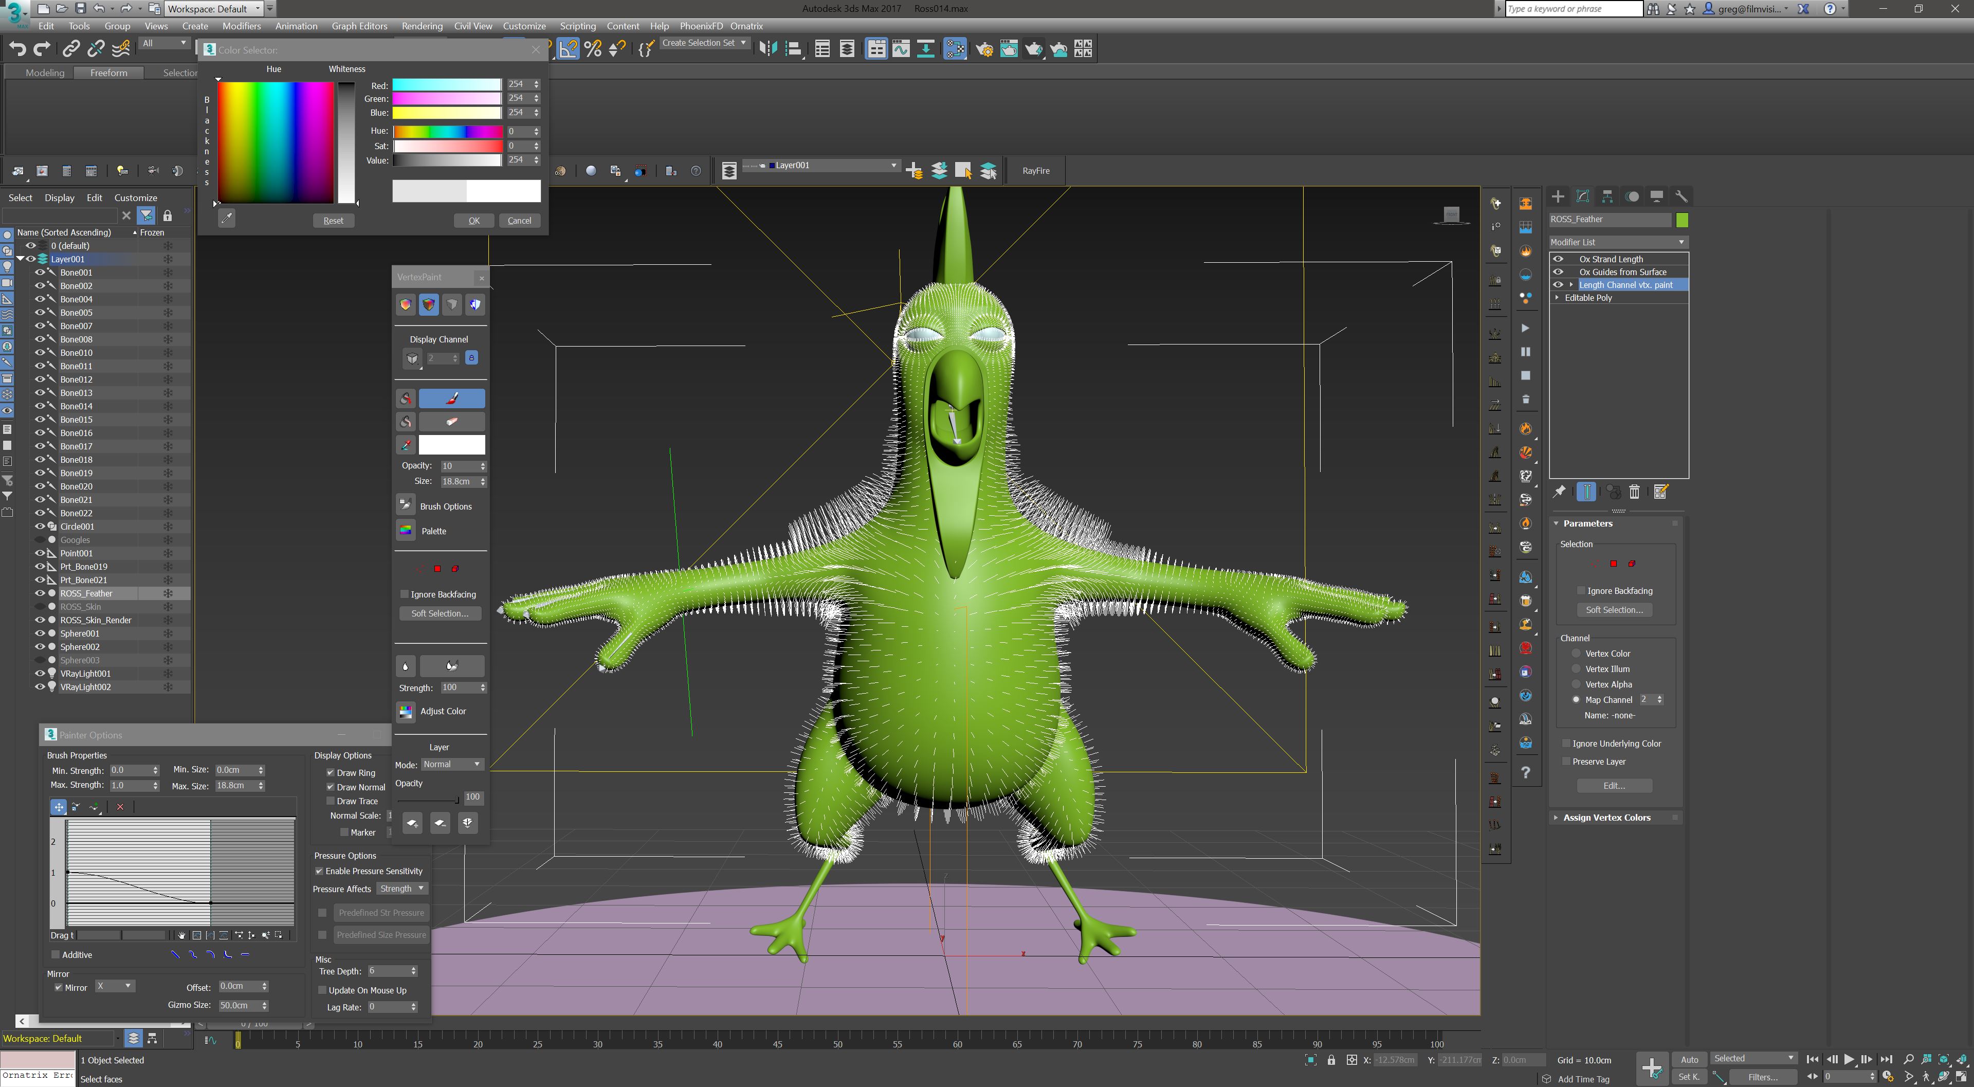Switch to the Freeform ribbon tab
Image resolution: width=1974 pixels, height=1087 pixels.
[x=109, y=73]
